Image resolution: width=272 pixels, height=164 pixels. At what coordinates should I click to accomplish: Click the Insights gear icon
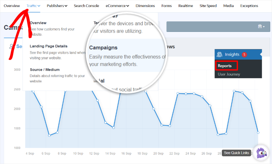[220, 54]
